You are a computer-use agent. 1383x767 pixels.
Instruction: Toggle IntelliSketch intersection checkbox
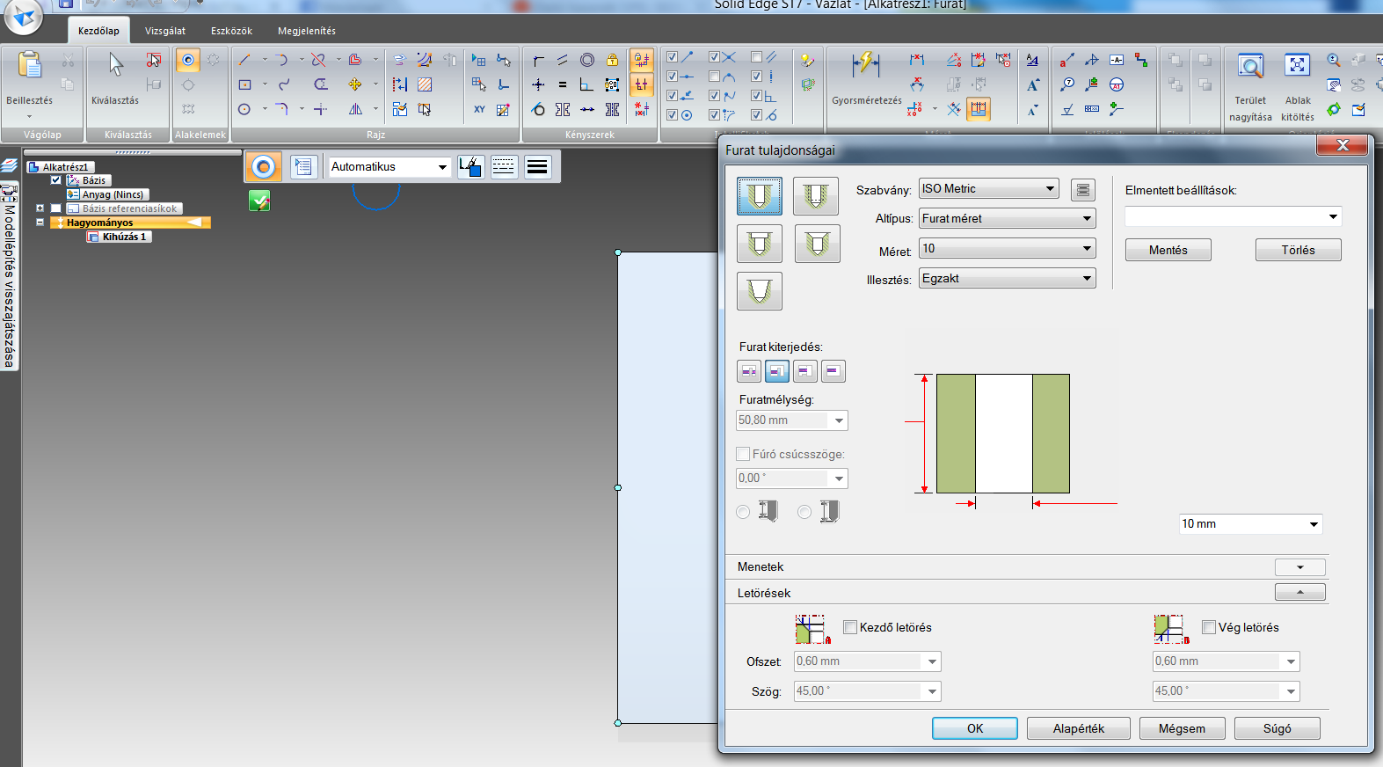[715, 57]
